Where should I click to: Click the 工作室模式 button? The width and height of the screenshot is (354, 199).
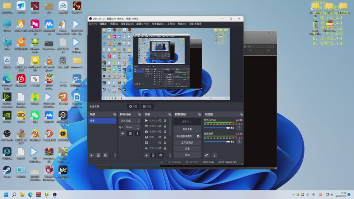tap(187, 142)
